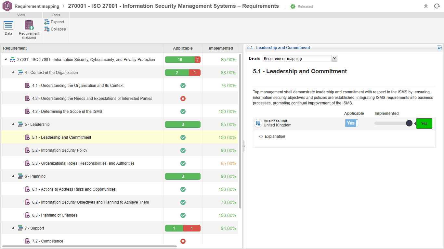Image resolution: width=444 pixels, height=249 pixels.
Task: Click the Requirement column header
Action: pos(82,48)
